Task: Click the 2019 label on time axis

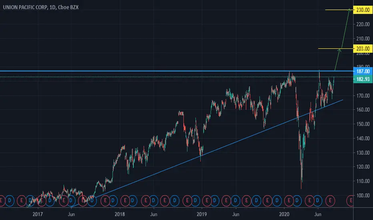Action: coord(202,214)
